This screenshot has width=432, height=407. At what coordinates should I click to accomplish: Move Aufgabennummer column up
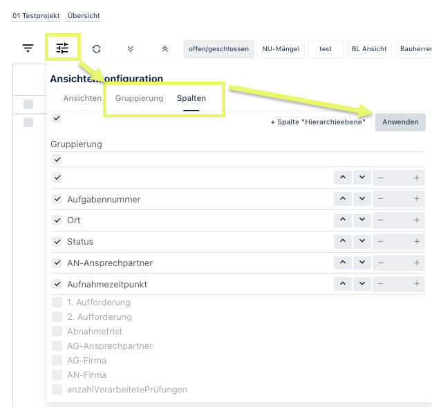(343, 199)
